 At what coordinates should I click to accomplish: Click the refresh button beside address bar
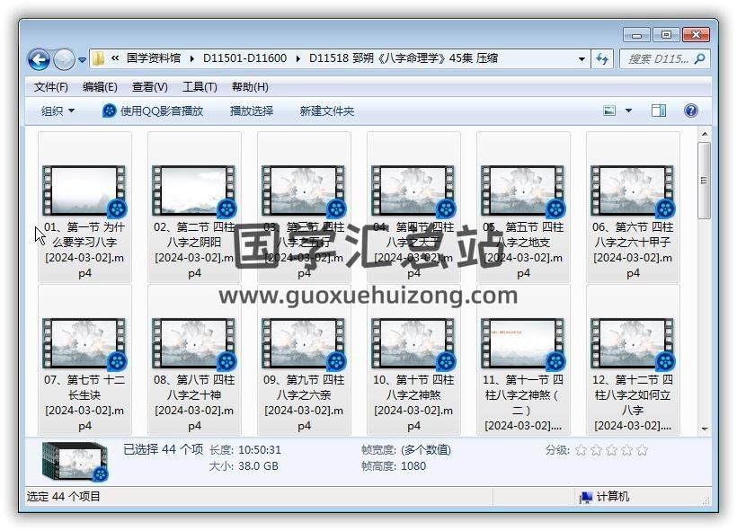tap(603, 59)
